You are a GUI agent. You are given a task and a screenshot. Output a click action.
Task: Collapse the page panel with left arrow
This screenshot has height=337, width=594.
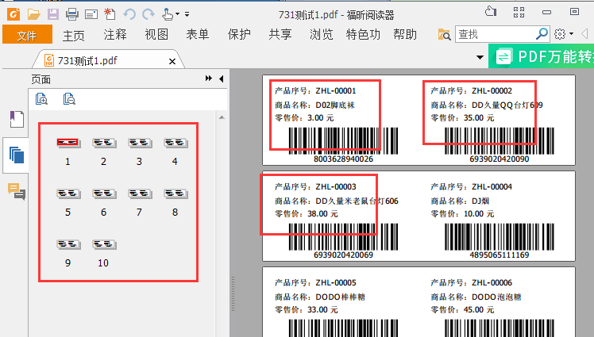click(x=221, y=79)
